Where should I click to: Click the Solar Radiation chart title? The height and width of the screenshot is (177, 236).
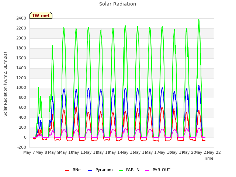pos(118,4)
